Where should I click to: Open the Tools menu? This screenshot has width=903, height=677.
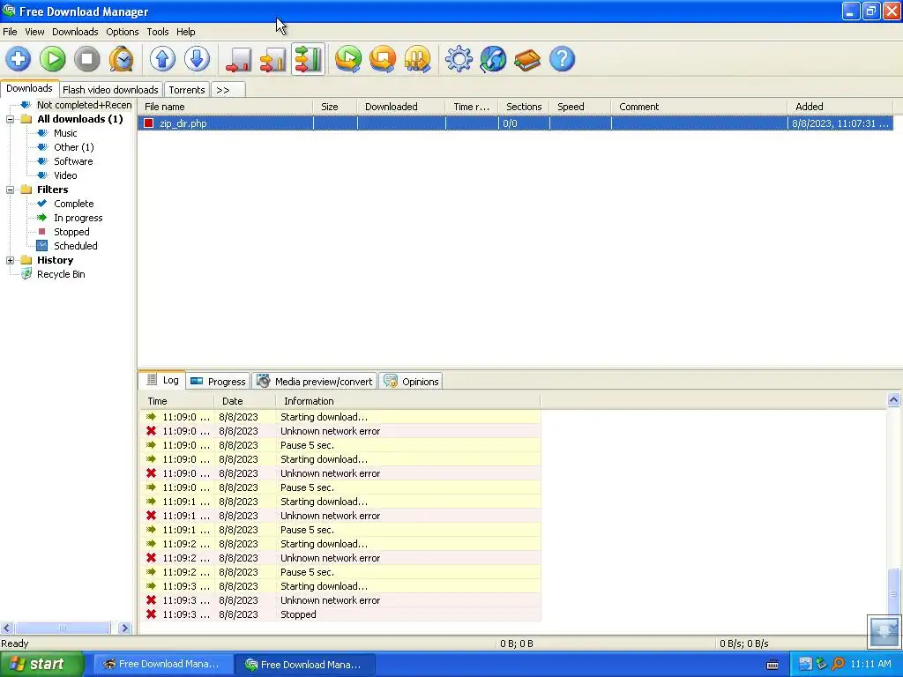click(x=157, y=32)
